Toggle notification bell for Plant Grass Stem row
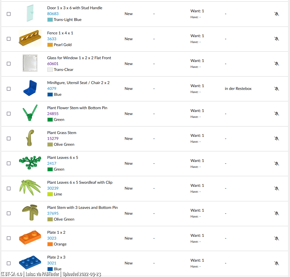 click(x=276, y=138)
